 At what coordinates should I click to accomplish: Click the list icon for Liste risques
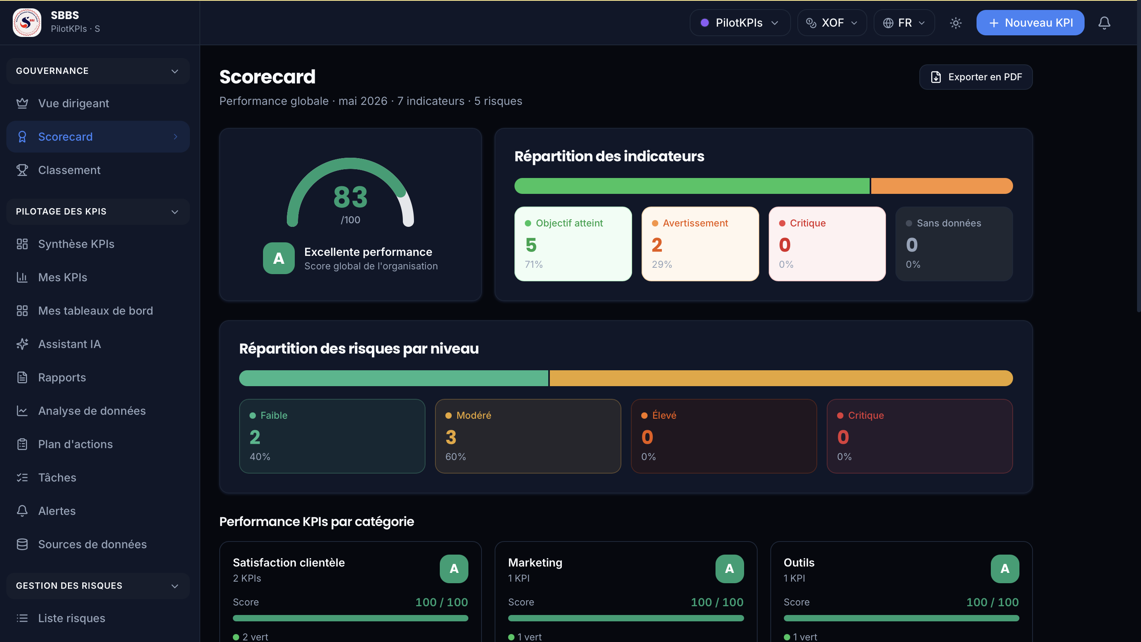pos(22,618)
